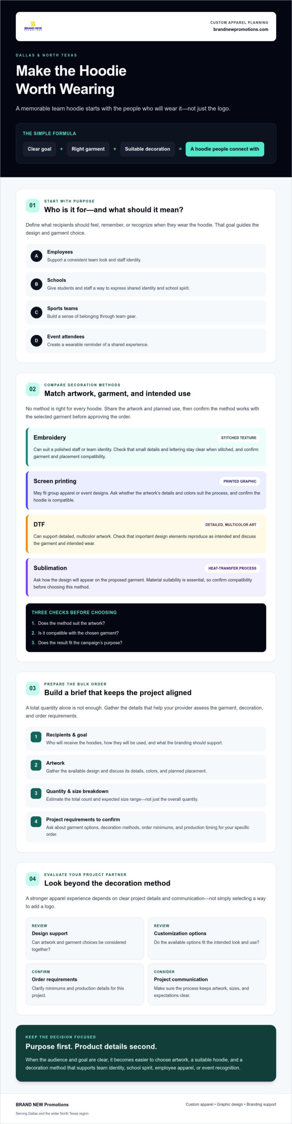
Task: Click the 04 section number badge
Action: click(32, 879)
